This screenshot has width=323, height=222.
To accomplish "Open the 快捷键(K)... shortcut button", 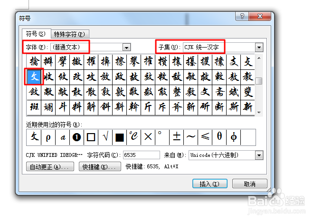I will click(100, 166).
